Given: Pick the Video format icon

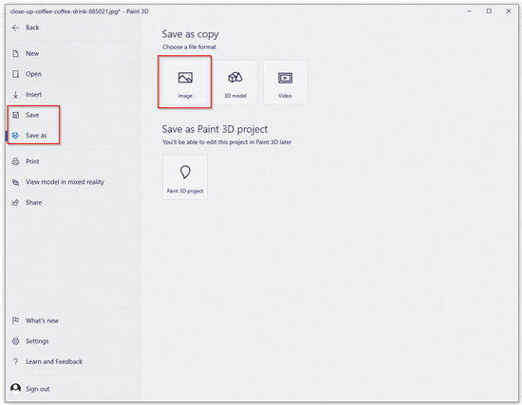Looking at the screenshot, I should pos(285,78).
